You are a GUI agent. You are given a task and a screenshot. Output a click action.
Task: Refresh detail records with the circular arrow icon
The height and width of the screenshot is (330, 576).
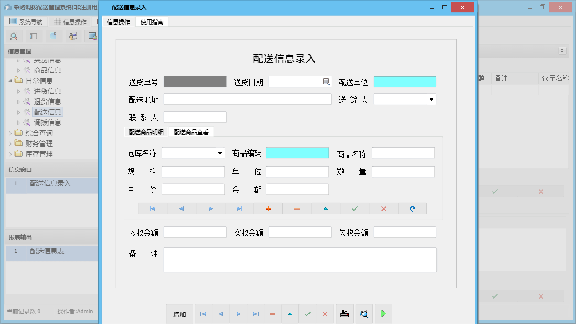pyautogui.click(x=412, y=208)
